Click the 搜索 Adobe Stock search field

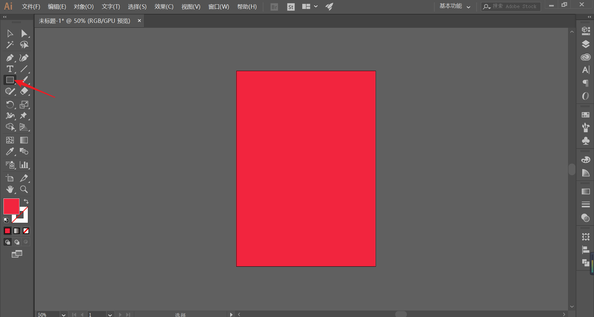511,6
